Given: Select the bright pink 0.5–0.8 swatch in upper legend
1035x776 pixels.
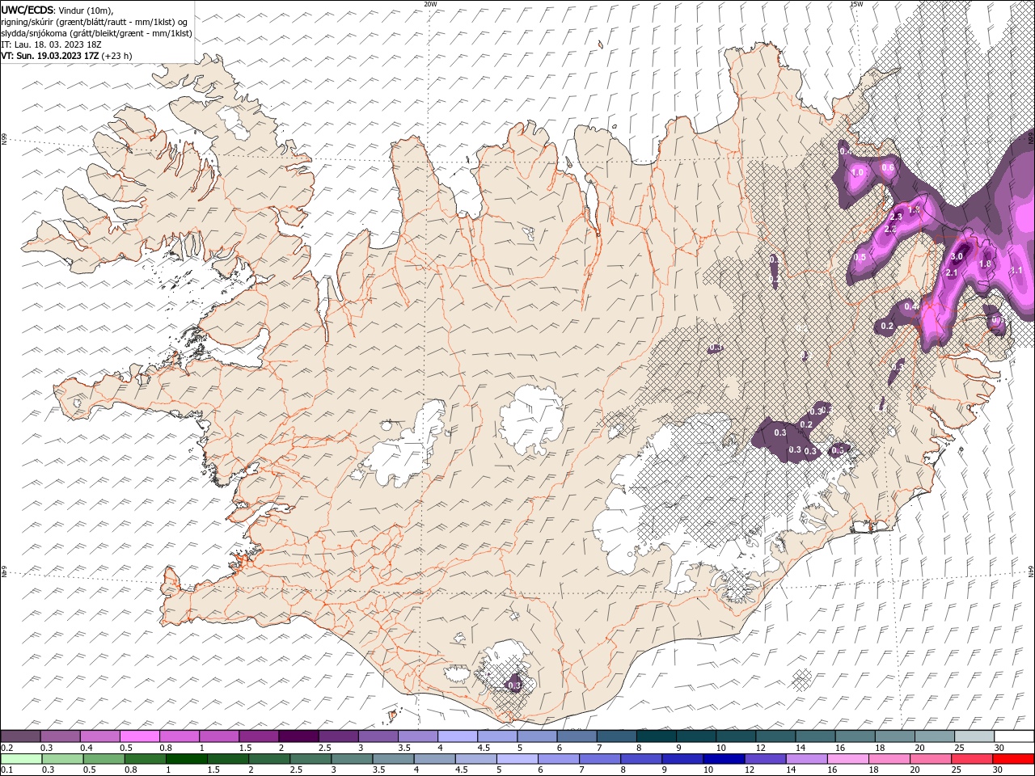Looking at the screenshot, I should [x=139, y=736].
